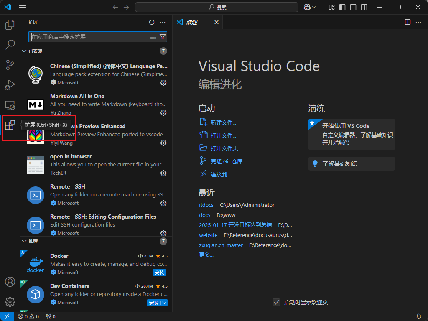Clear the extensions search results
Viewport: 428px width, 321px height.
coord(153,37)
